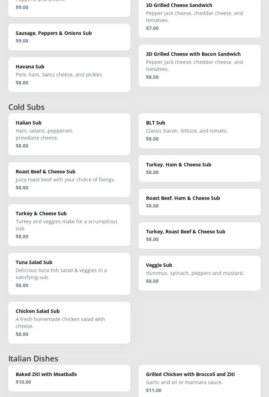Choose Turkey, Roast Beef & Cheese Sub

(x=199, y=235)
